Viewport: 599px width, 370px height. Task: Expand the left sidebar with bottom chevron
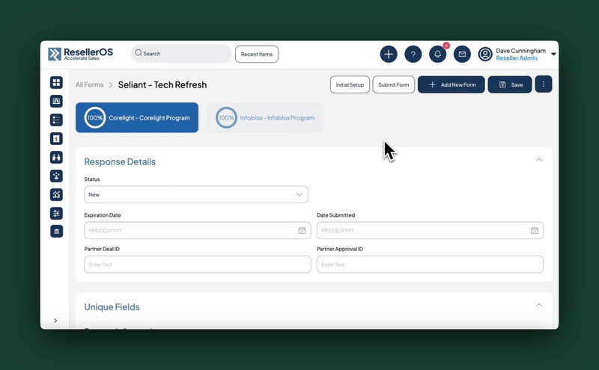click(x=56, y=321)
